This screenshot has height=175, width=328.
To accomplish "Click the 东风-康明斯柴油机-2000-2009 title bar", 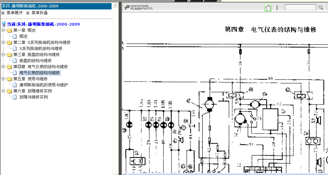I will click(57, 6).
